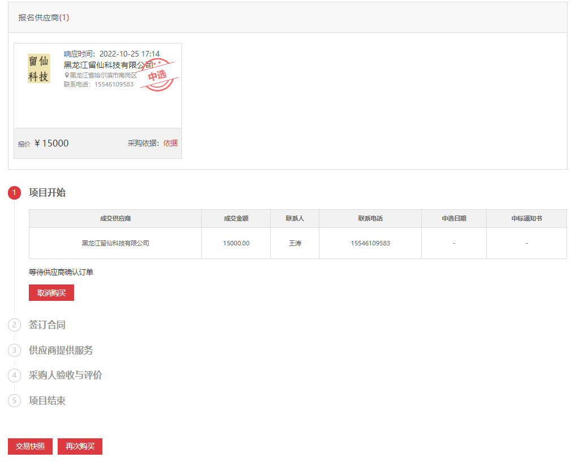This screenshot has height=466, width=580.
Task: Click the 留仙科技 supplier logo thumbnail
Action: 39,68
